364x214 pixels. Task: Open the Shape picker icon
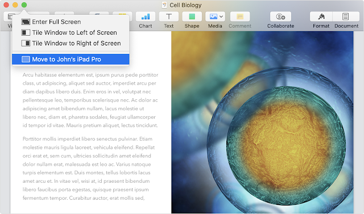(192, 16)
